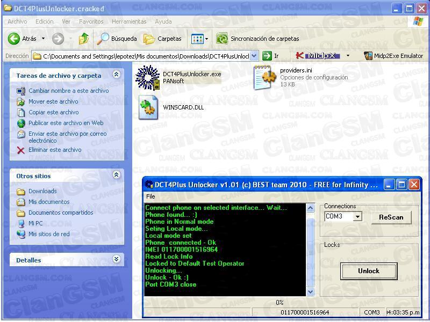Image resolution: width=430 pixels, height=322 pixels.
Task: Start Sincronización de carpetas
Action: pos(257,39)
